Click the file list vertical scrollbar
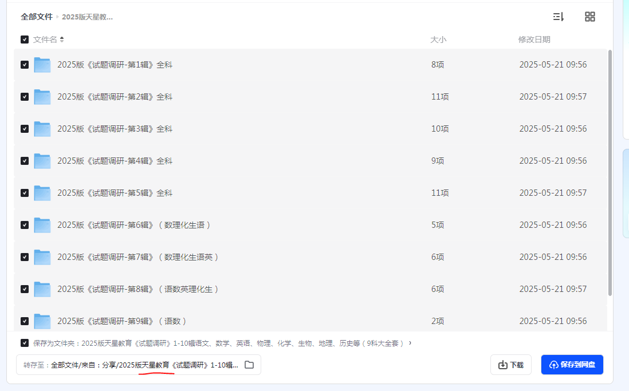Viewport: 629px width, 391px height. (610, 172)
